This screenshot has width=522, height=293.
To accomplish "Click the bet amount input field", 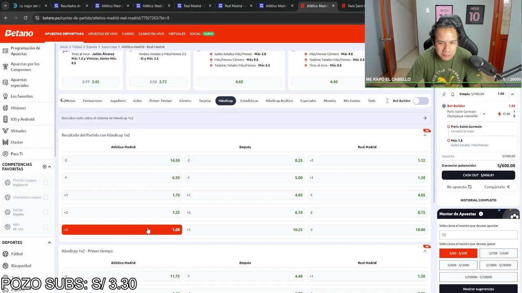I will (478, 235).
